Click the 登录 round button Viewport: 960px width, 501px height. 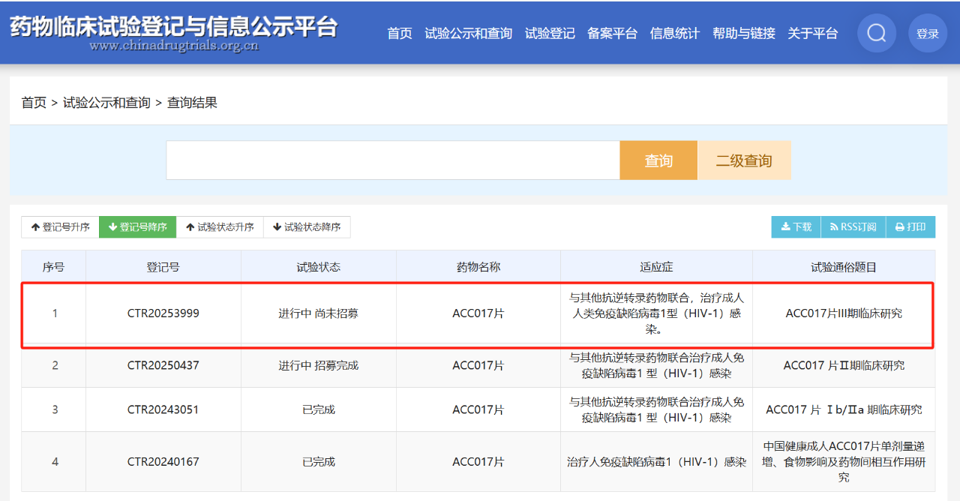point(928,33)
